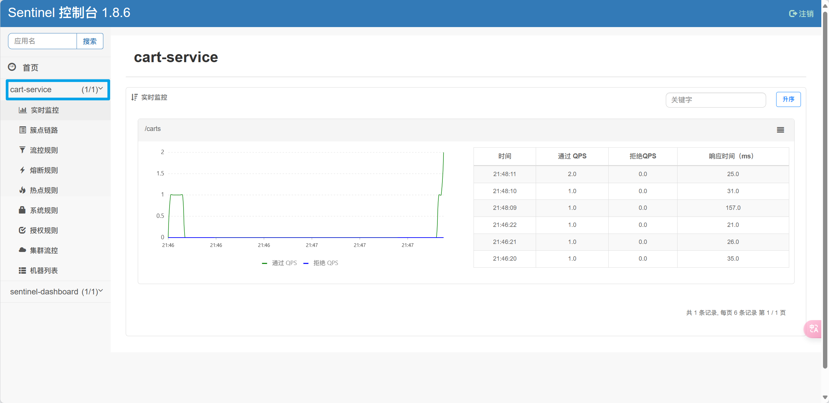Go to 首页 home menu item
Screen dimensions: 829x403
click(x=30, y=68)
